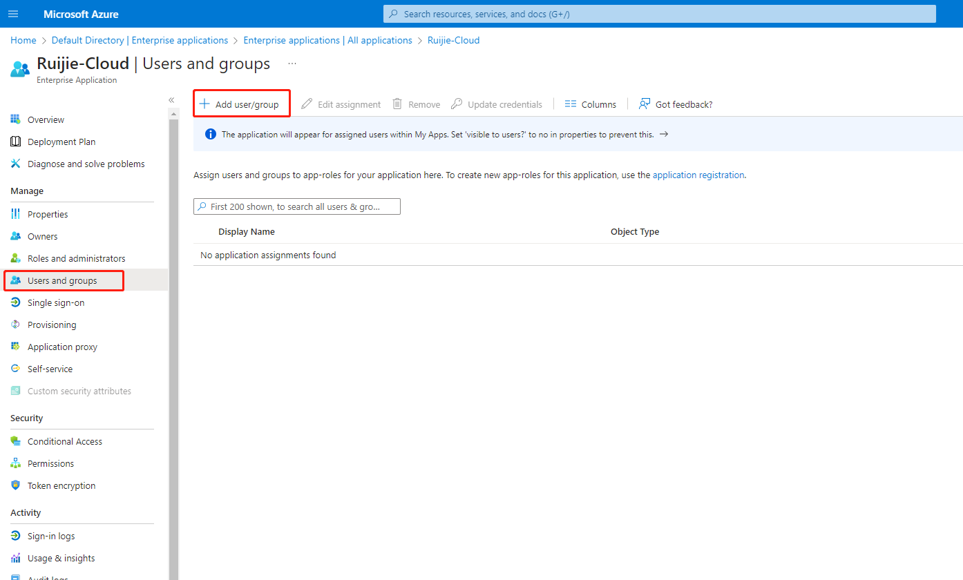Open the Deployment Plan page
This screenshot has height=580, width=963.
[61, 142]
